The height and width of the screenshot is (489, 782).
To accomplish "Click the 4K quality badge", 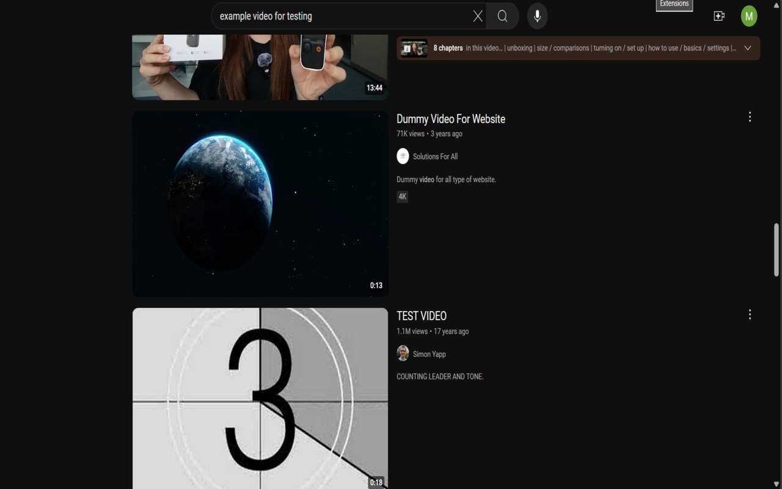I will click(x=402, y=197).
